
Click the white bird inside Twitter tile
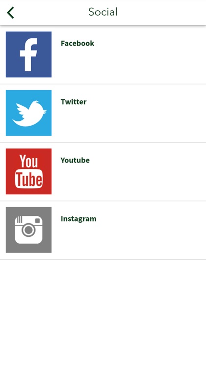coord(29,114)
